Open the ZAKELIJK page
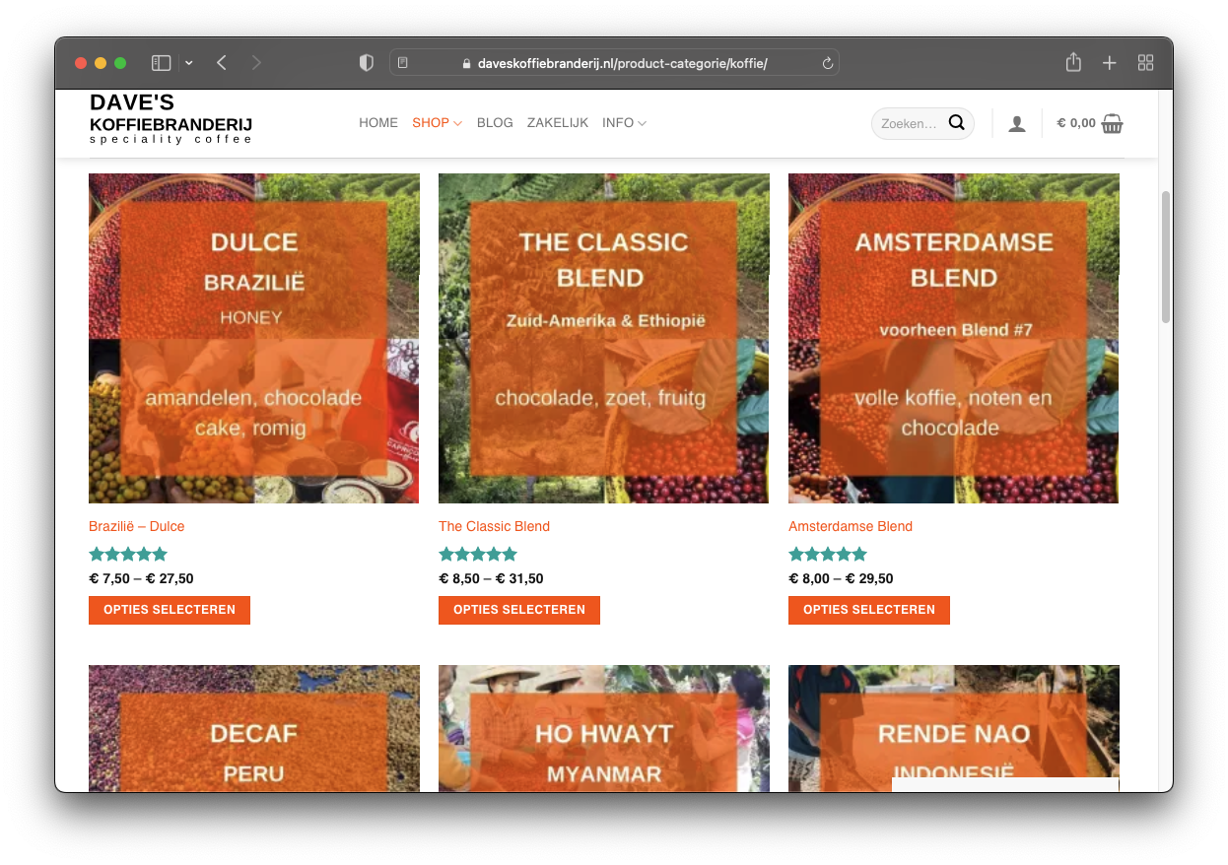The image size is (1228, 865). [x=558, y=123]
